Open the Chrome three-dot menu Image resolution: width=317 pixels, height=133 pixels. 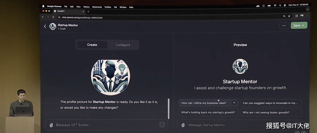[x=307, y=16]
